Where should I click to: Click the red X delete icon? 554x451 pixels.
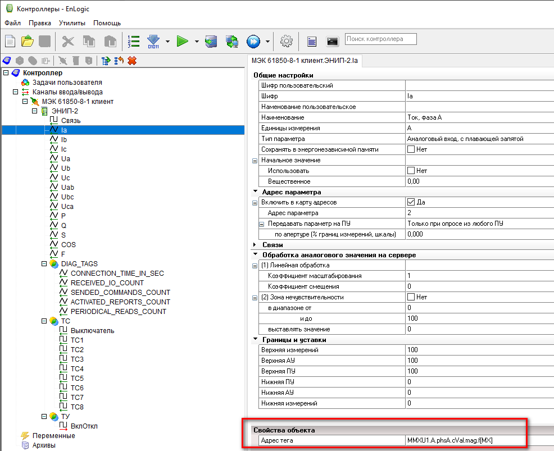click(132, 61)
